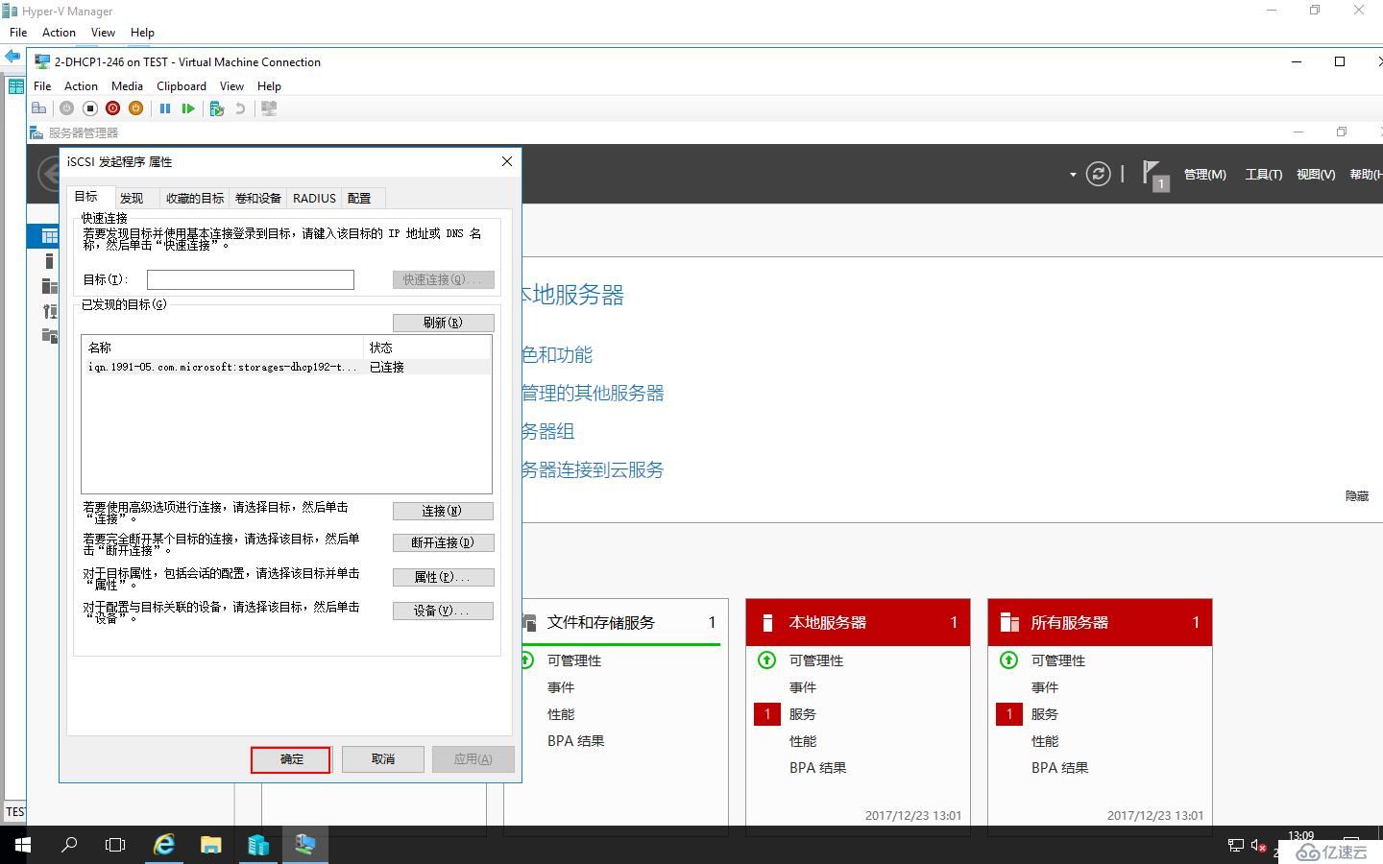Open the 管理(M) menu in Server Manager
Image resolution: width=1383 pixels, height=864 pixels.
(x=1205, y=175)
